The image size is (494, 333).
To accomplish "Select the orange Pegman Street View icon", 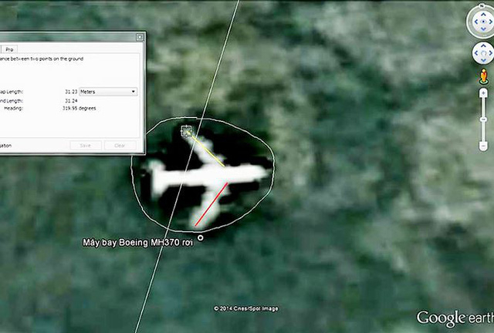I will (483, 76).
